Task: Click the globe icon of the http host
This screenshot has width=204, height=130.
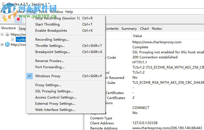Action: pyautogui.click(x=7, y=45)
